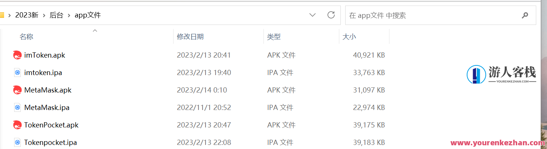The height and width of the screenshot is (149, 547).
Task: Click size value 31,097 KB
Action: [x=369, y=90]
